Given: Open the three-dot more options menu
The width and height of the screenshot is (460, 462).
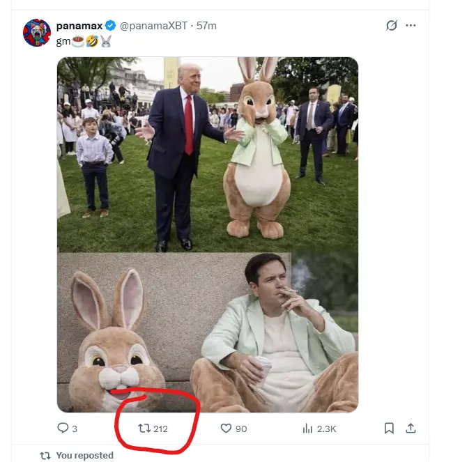Looking at the screenshot, I should coord(411,26).
